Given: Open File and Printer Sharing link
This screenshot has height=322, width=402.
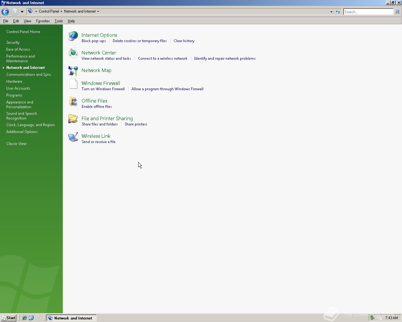Looking at the screenshot, I should coord(107,119).
